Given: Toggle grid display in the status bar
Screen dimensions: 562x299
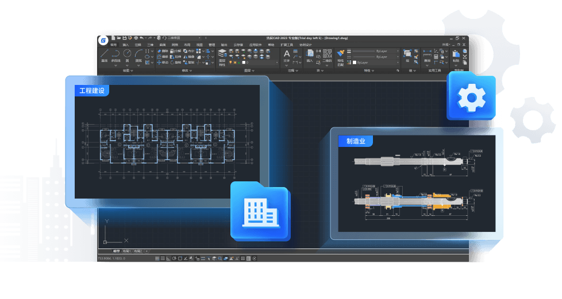Looking at the screenshot, I should point(163,258).
